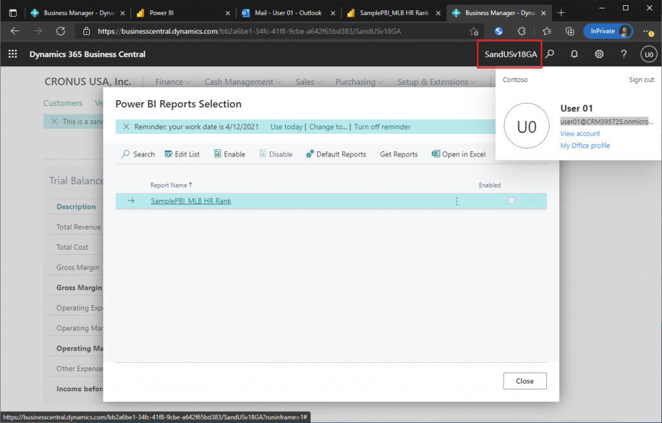Expand the Cash Management menu

[x=243, y=81]
